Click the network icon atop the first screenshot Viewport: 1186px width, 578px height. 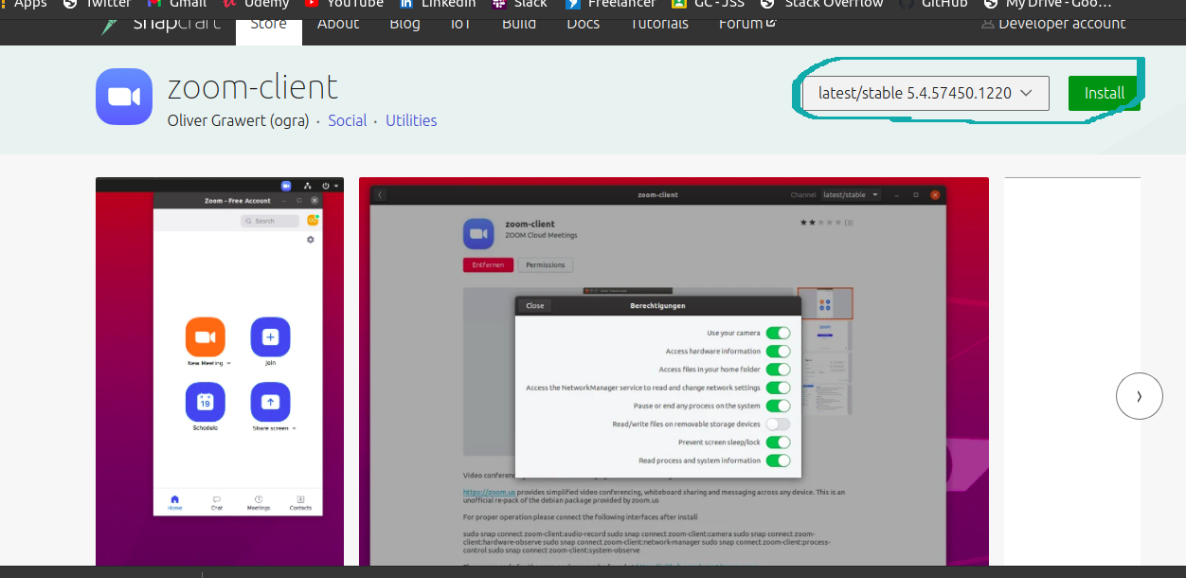coord(308,186)
